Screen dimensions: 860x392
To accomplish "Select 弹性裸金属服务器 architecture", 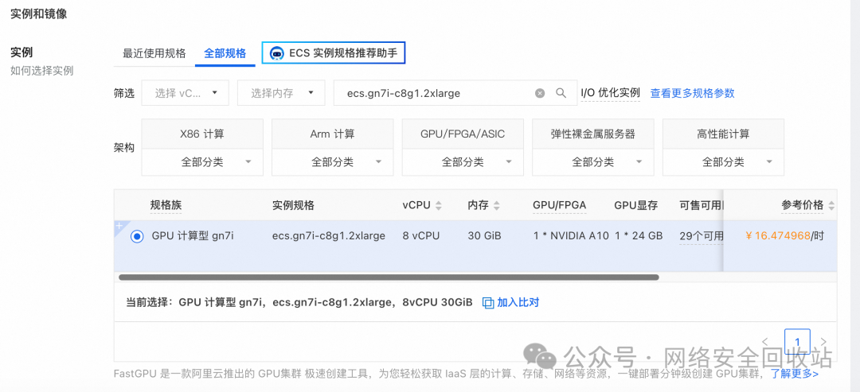I will 593,134.
